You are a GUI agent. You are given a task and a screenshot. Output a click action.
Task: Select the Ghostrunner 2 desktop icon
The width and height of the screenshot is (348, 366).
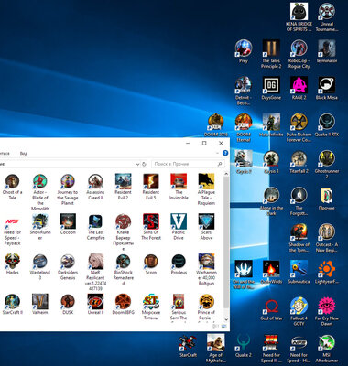tap(327, 165)
